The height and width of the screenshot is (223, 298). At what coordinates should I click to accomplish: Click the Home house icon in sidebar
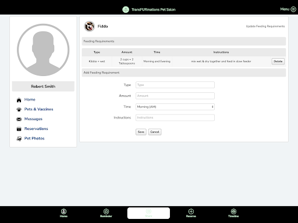(19, 100)
